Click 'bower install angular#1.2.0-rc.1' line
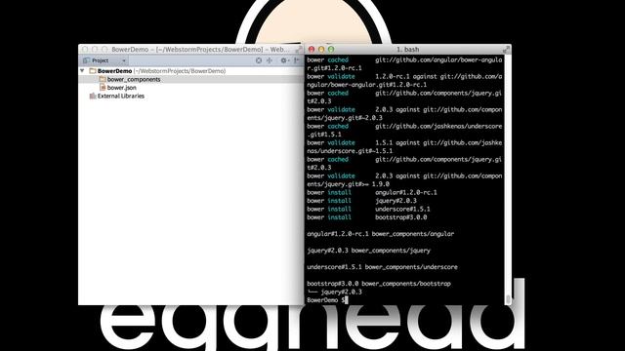625x351 pixels. 372,192
